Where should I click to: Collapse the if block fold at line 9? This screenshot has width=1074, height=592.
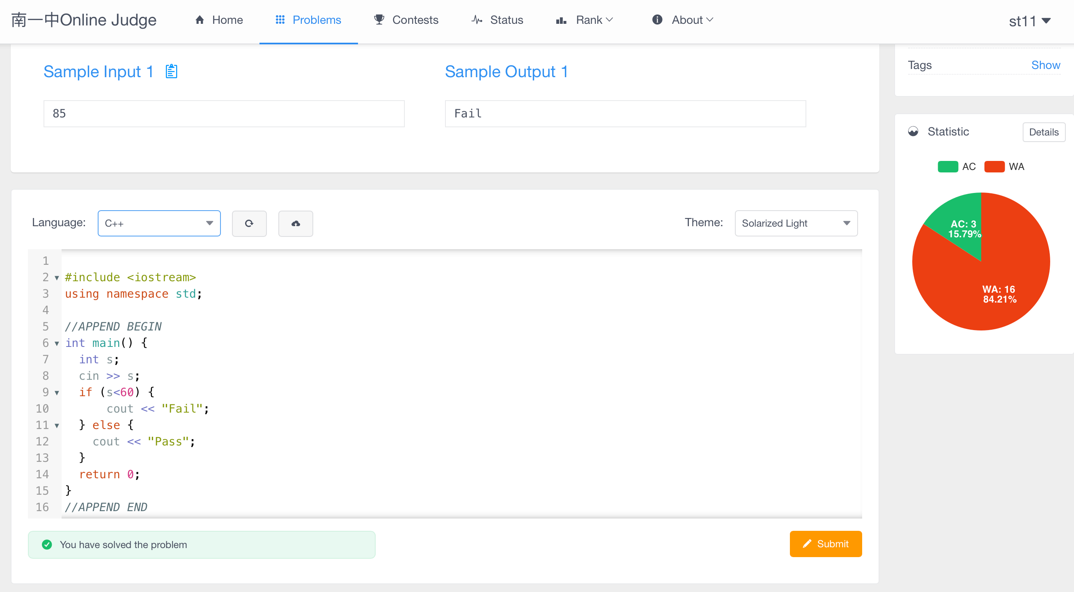tap(57, 393)
